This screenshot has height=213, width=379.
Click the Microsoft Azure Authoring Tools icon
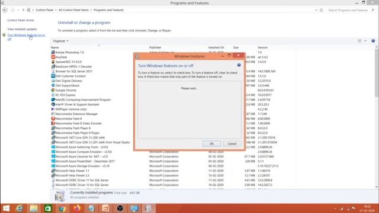coord(53,147)
